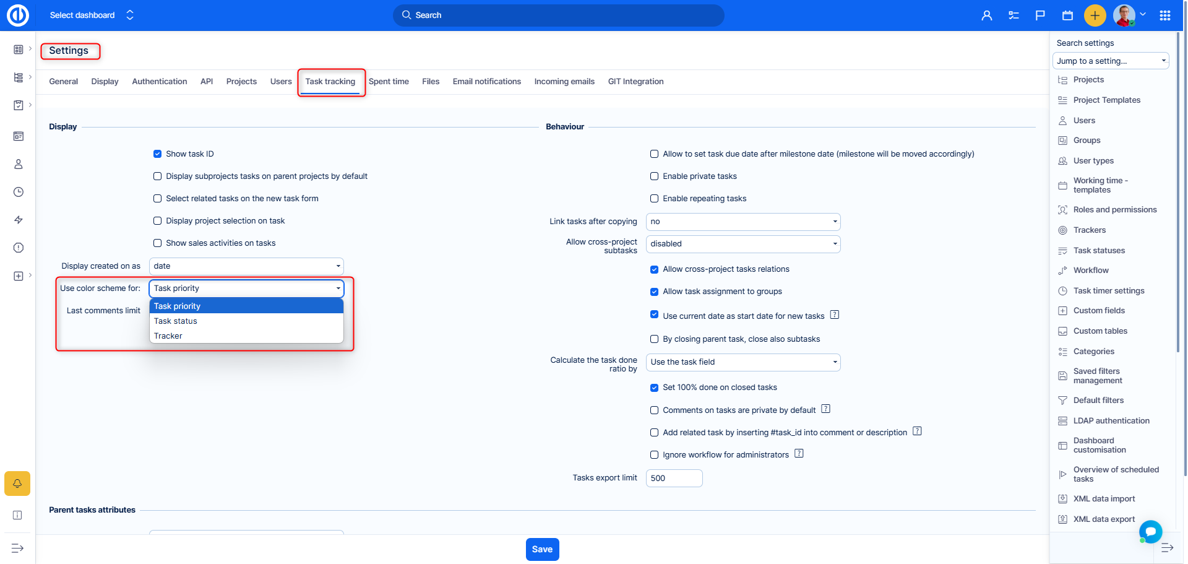
Task: Open the Email notifications tab
Action: pos(486,82)
